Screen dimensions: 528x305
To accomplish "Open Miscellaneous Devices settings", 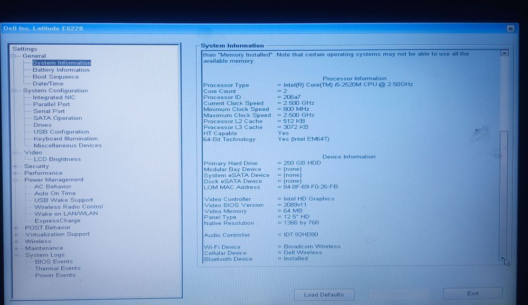I will click(x=68, y=146).
